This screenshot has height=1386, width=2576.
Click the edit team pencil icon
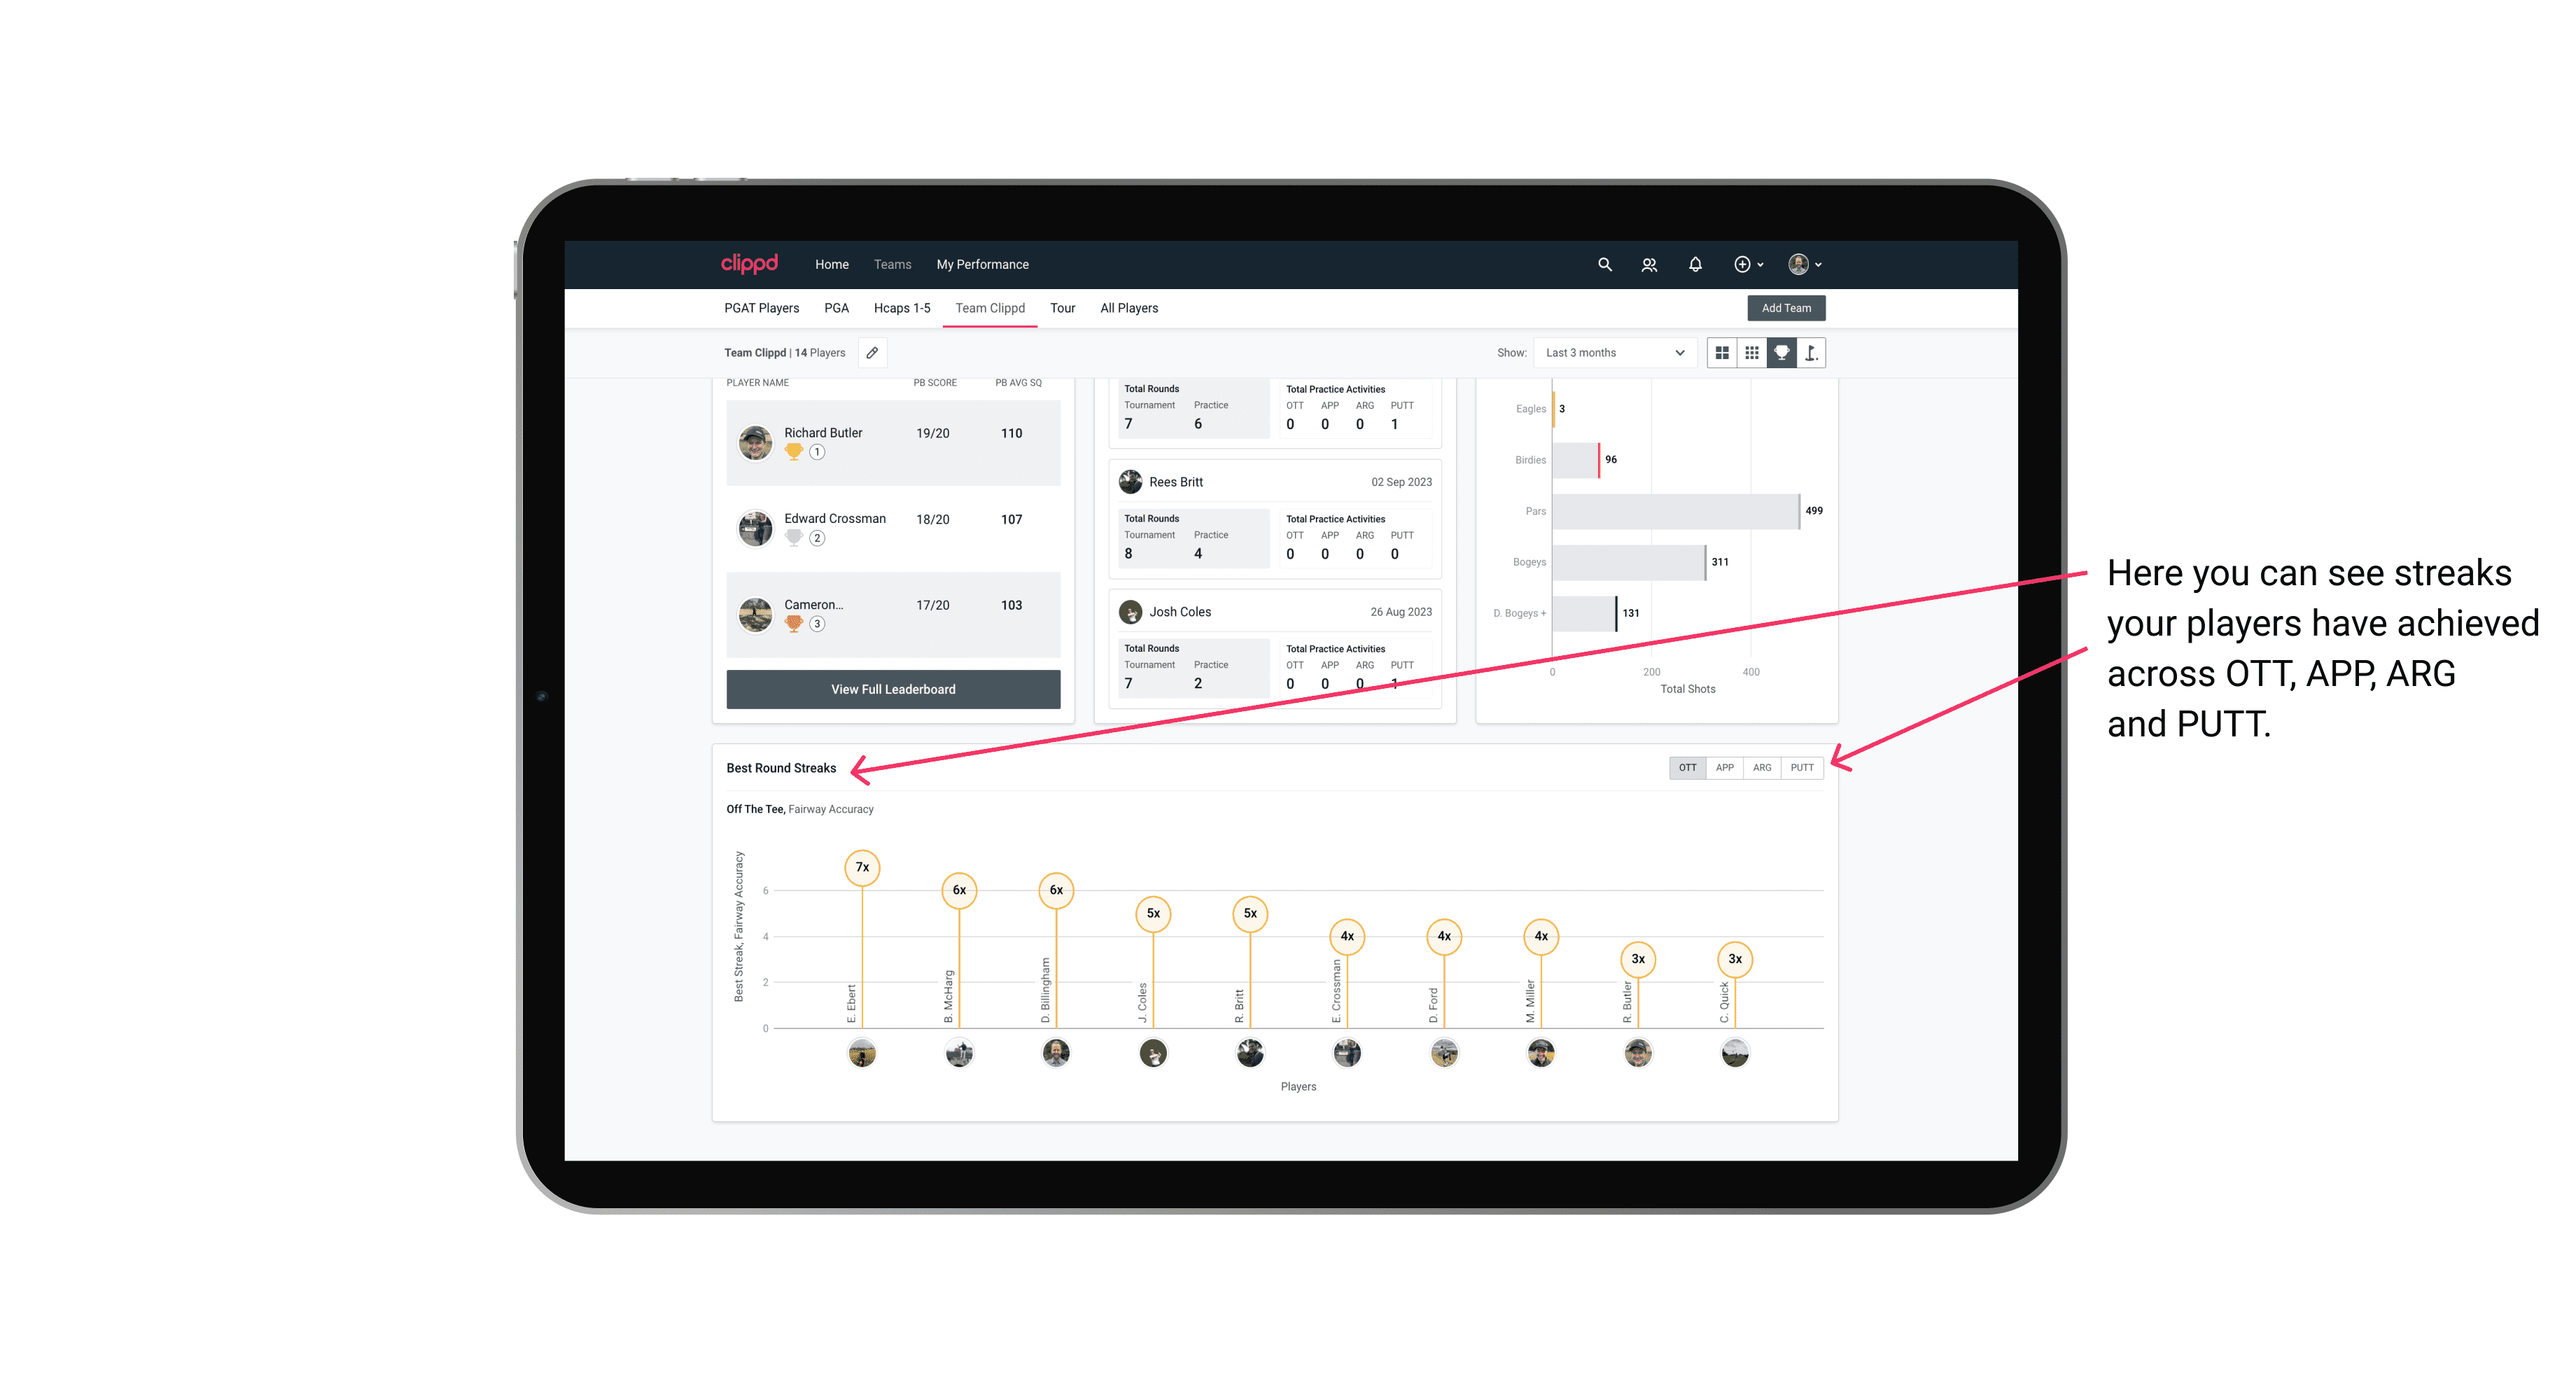tap(874, 353)
